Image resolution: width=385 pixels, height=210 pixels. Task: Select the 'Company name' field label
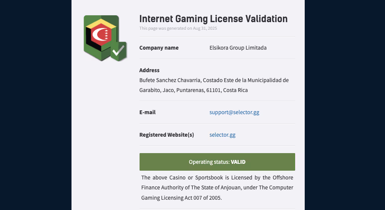tap(159, 48)
